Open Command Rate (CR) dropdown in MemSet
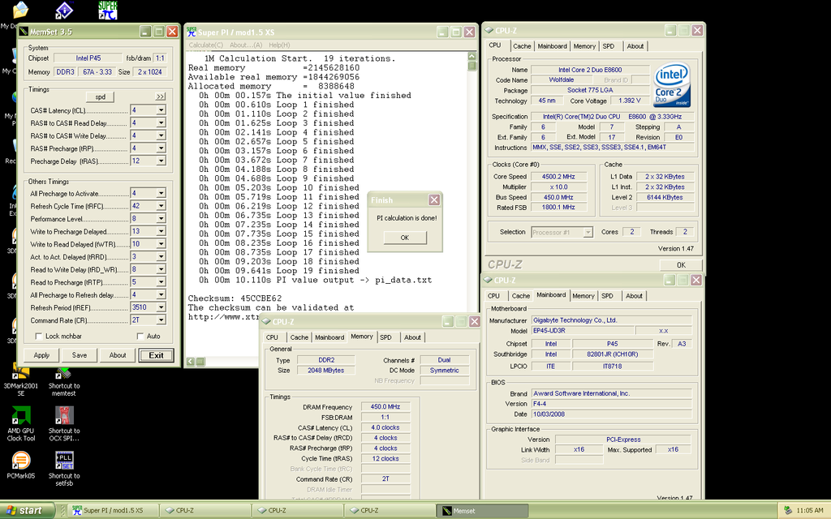 click(161, 320)
